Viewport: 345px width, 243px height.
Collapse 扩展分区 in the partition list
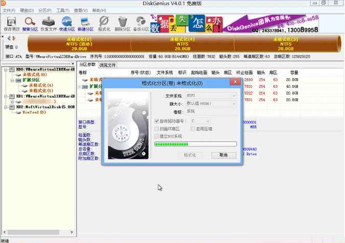80,87
